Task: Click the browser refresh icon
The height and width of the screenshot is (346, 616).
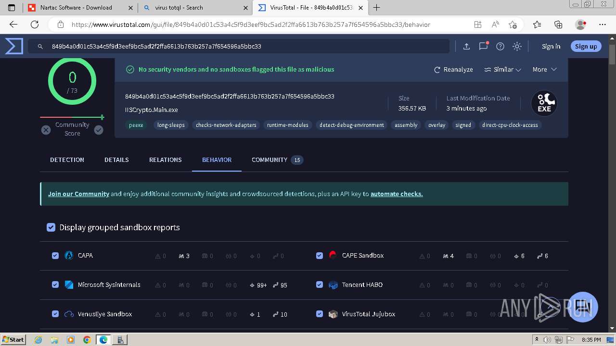Action: [x=35, y=25]
